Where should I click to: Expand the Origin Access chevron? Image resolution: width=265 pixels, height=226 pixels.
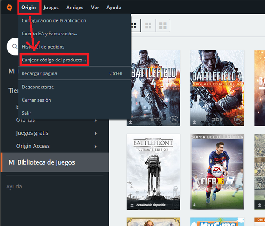(95, 147)
